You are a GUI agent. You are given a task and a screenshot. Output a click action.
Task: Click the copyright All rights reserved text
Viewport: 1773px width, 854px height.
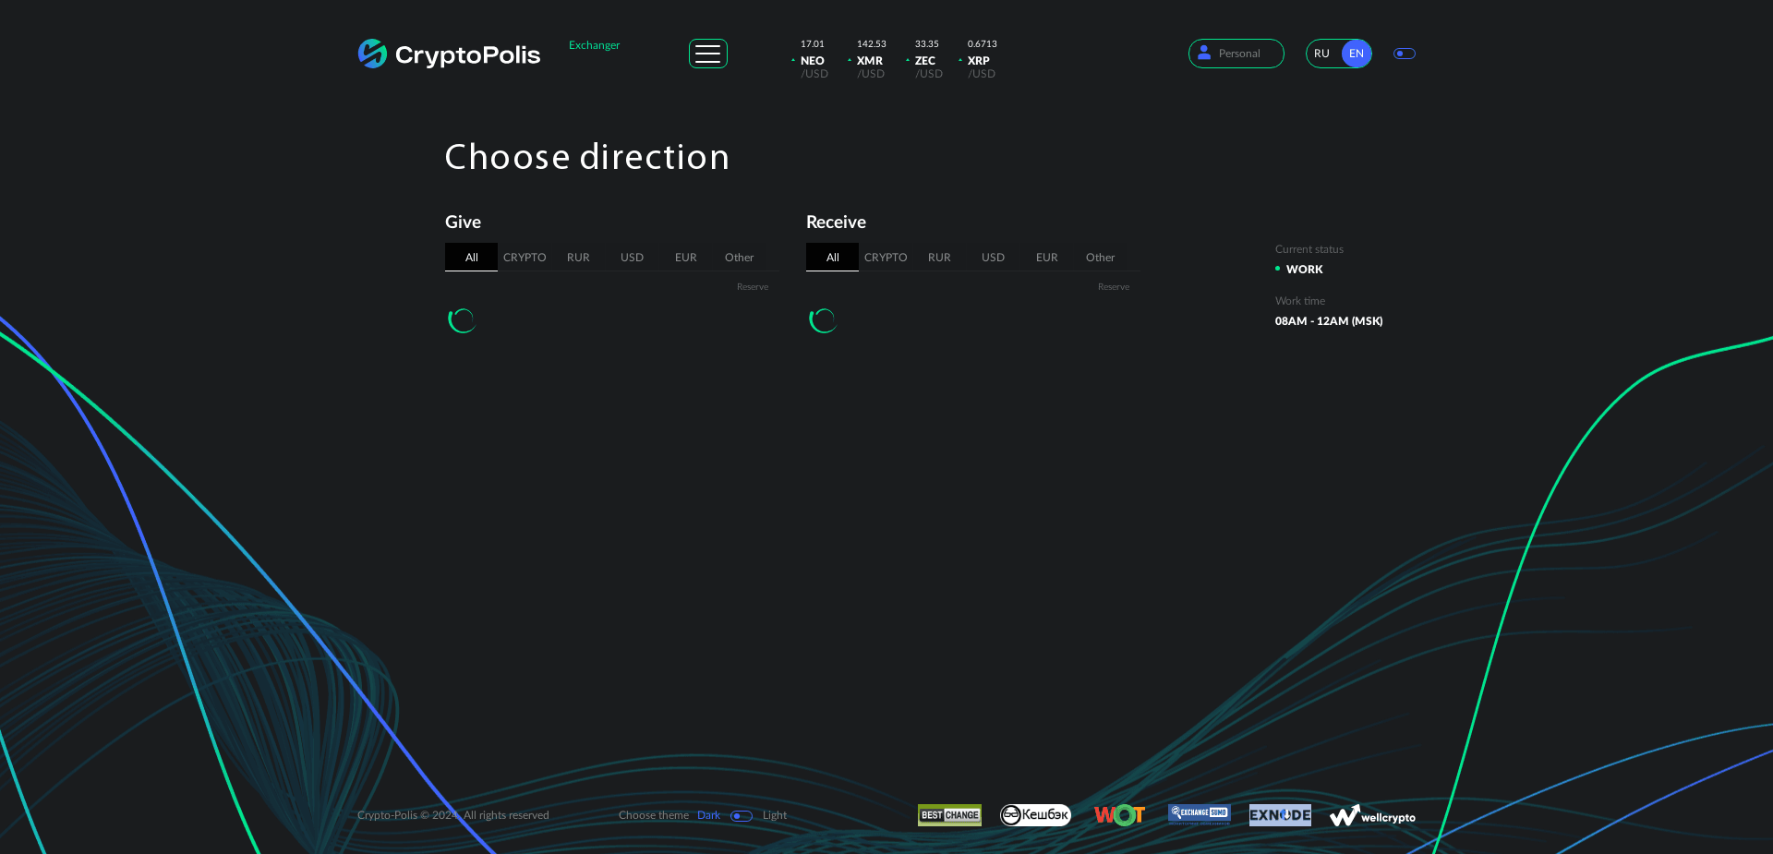click(x=453, y=815)
